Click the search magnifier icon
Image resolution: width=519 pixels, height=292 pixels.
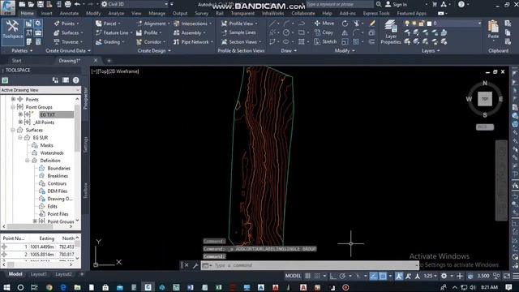coord(379,4)
